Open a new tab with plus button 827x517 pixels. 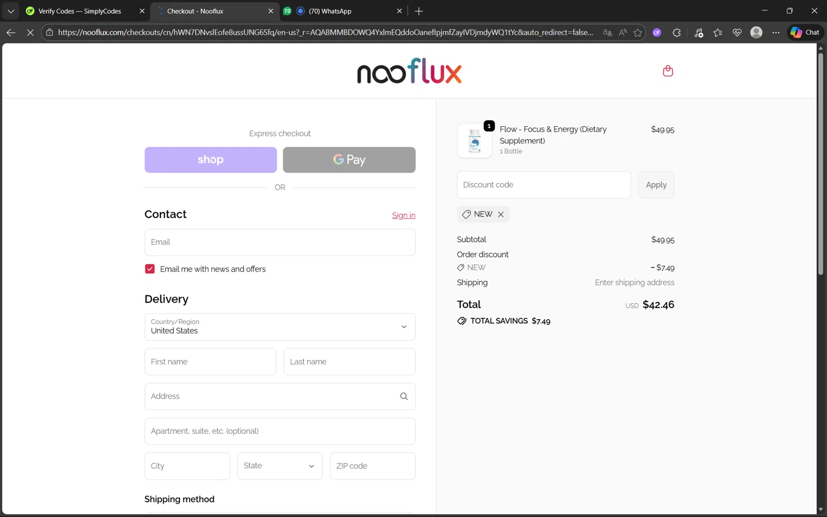click(x=418, y=11)
